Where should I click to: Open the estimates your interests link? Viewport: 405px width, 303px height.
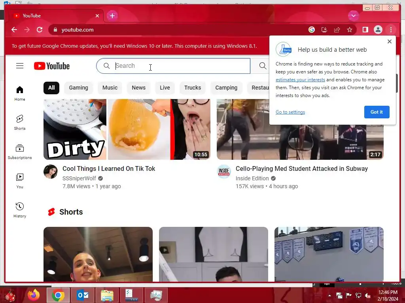click(300, 80)
